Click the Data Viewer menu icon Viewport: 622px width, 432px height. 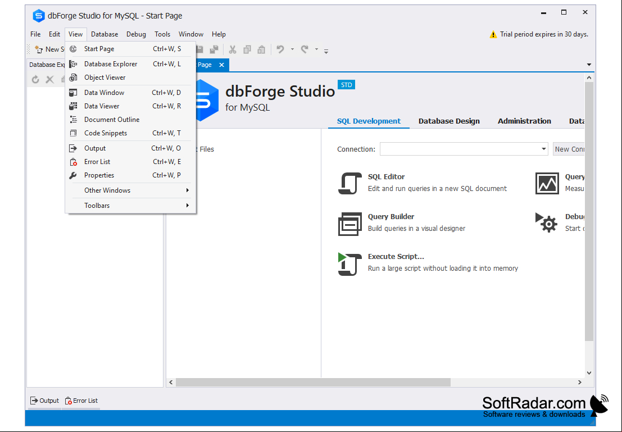click(x=73, y=106)
